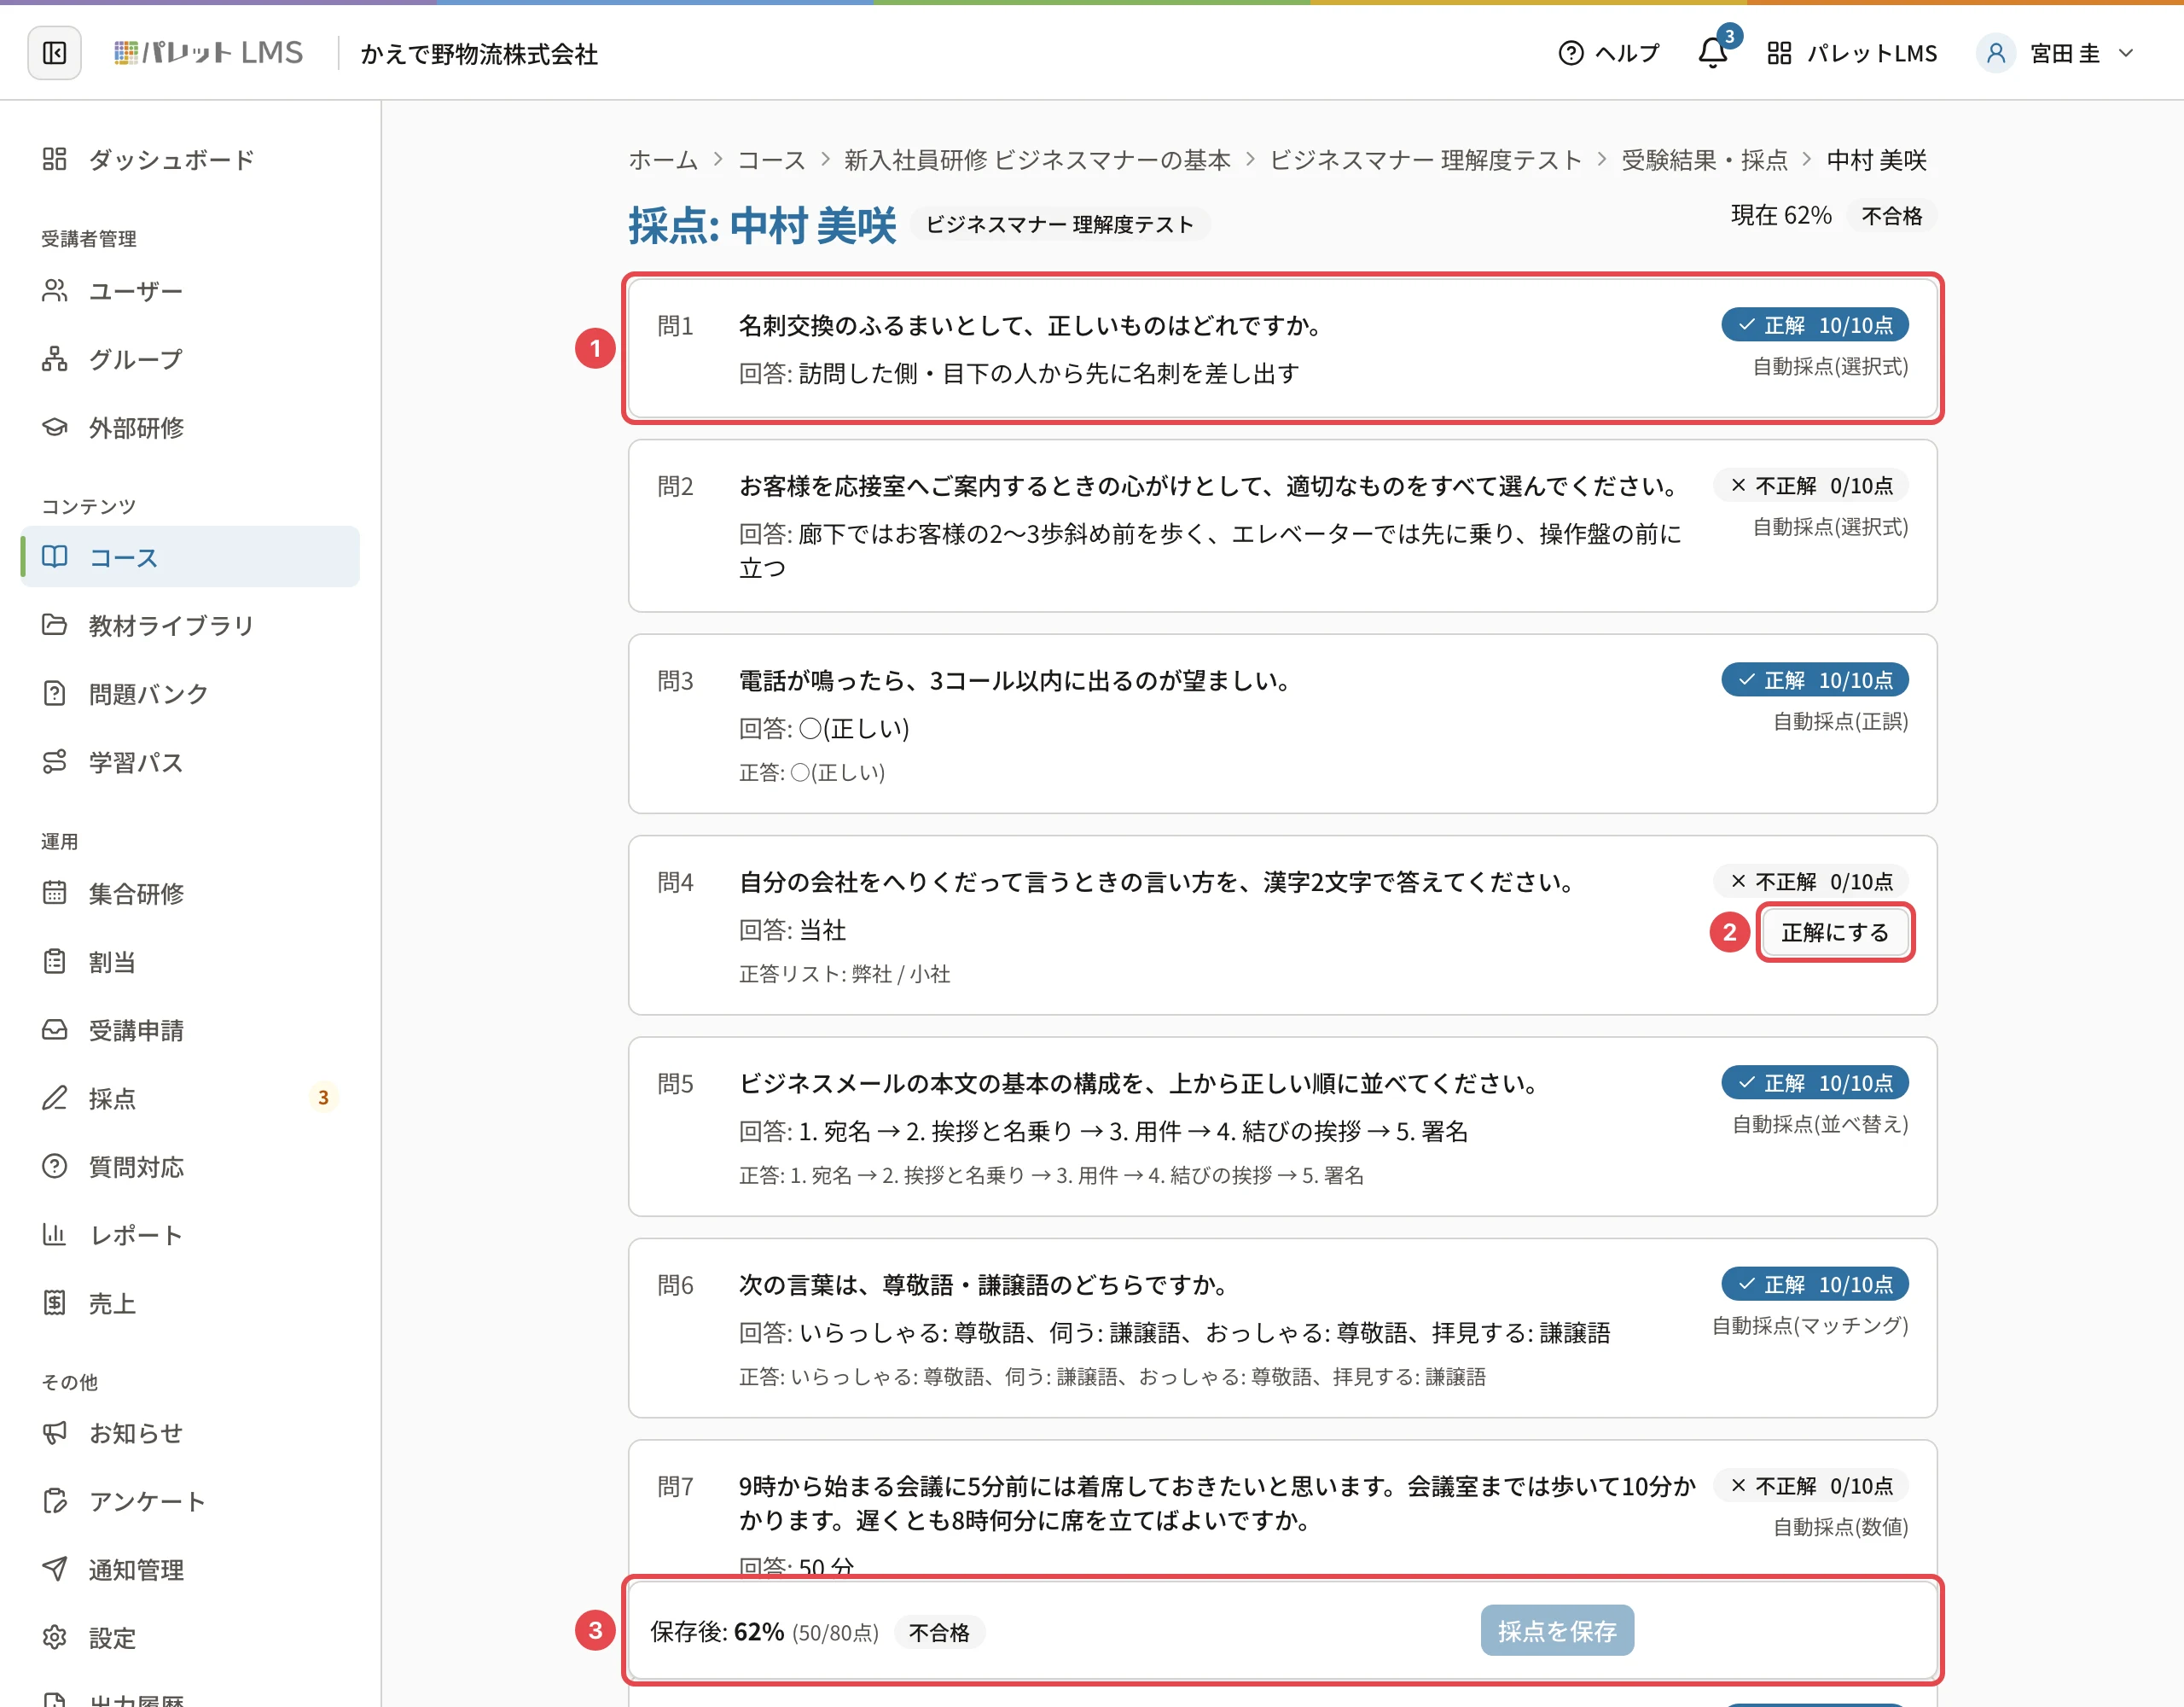Click the 不合格 status badge beside 現在 62%

(x=1891, y=216)
